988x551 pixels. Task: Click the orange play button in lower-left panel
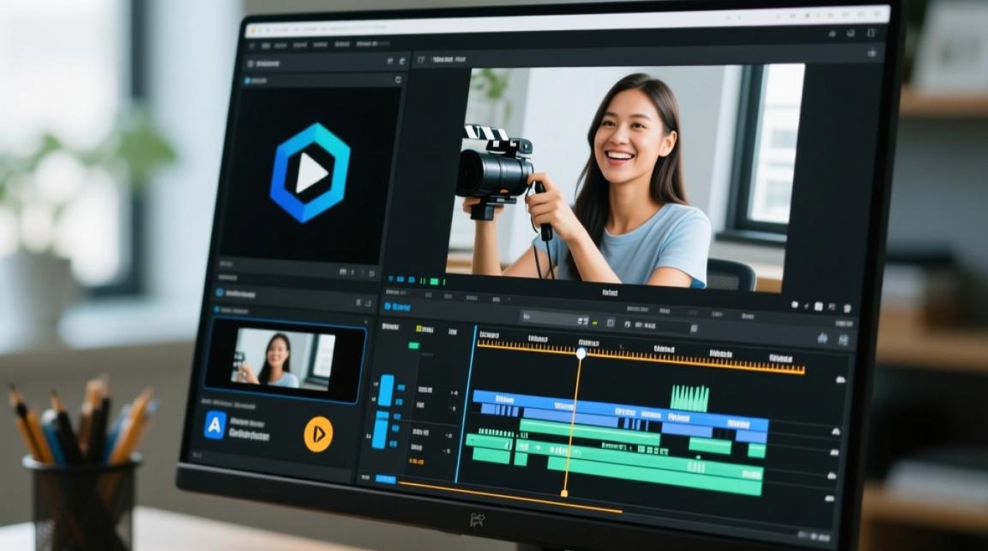[318, 433]
